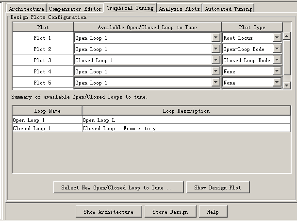The image size is (297, 221).
Task: Select the Plot 4 row label
Action: pyautogui.click(x=43, y=71)
